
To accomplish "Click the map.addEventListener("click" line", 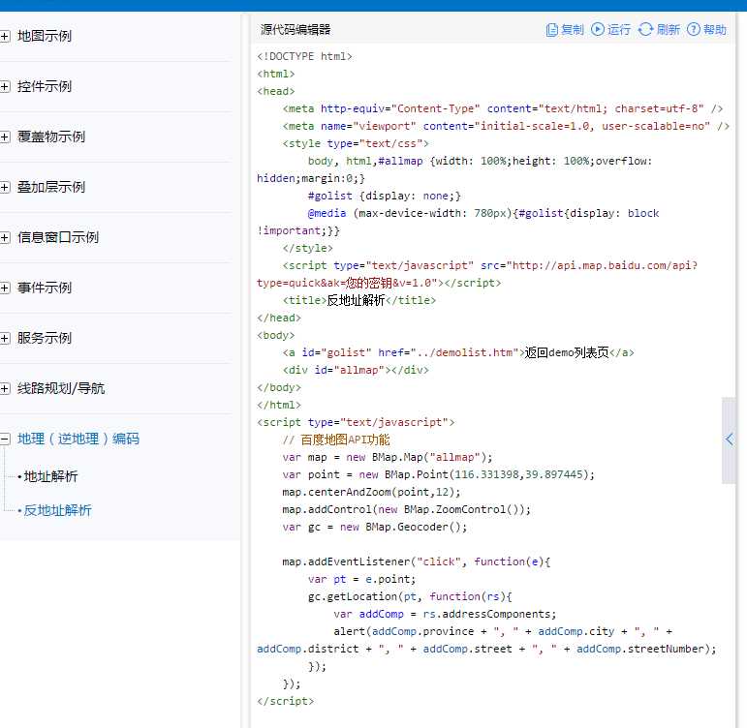I will click(x=416, y=561).
